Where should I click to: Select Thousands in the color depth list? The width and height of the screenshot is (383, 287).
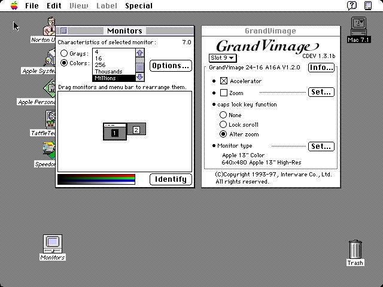point(114,72)
